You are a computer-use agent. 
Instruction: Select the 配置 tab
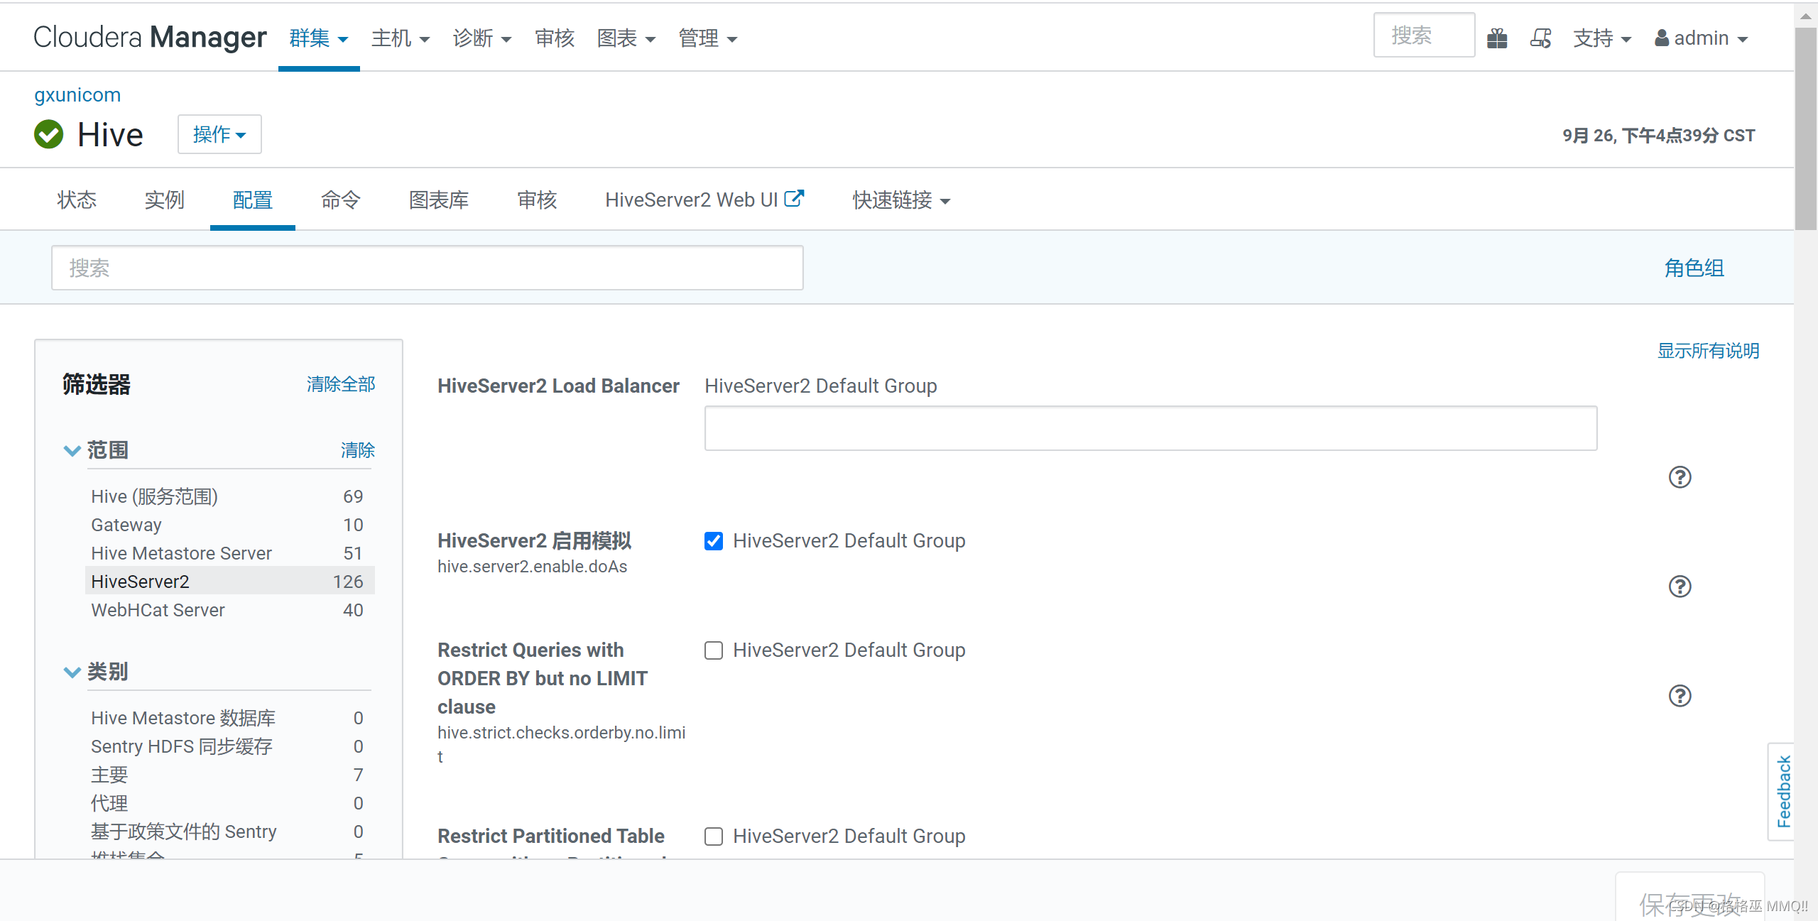point(253,200)
